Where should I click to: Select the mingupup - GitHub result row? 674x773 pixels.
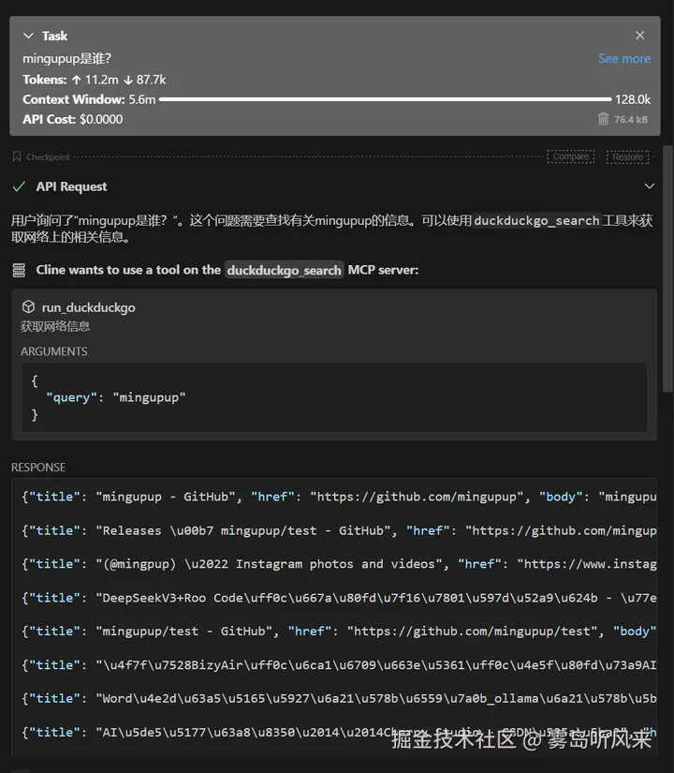(339, 497)
